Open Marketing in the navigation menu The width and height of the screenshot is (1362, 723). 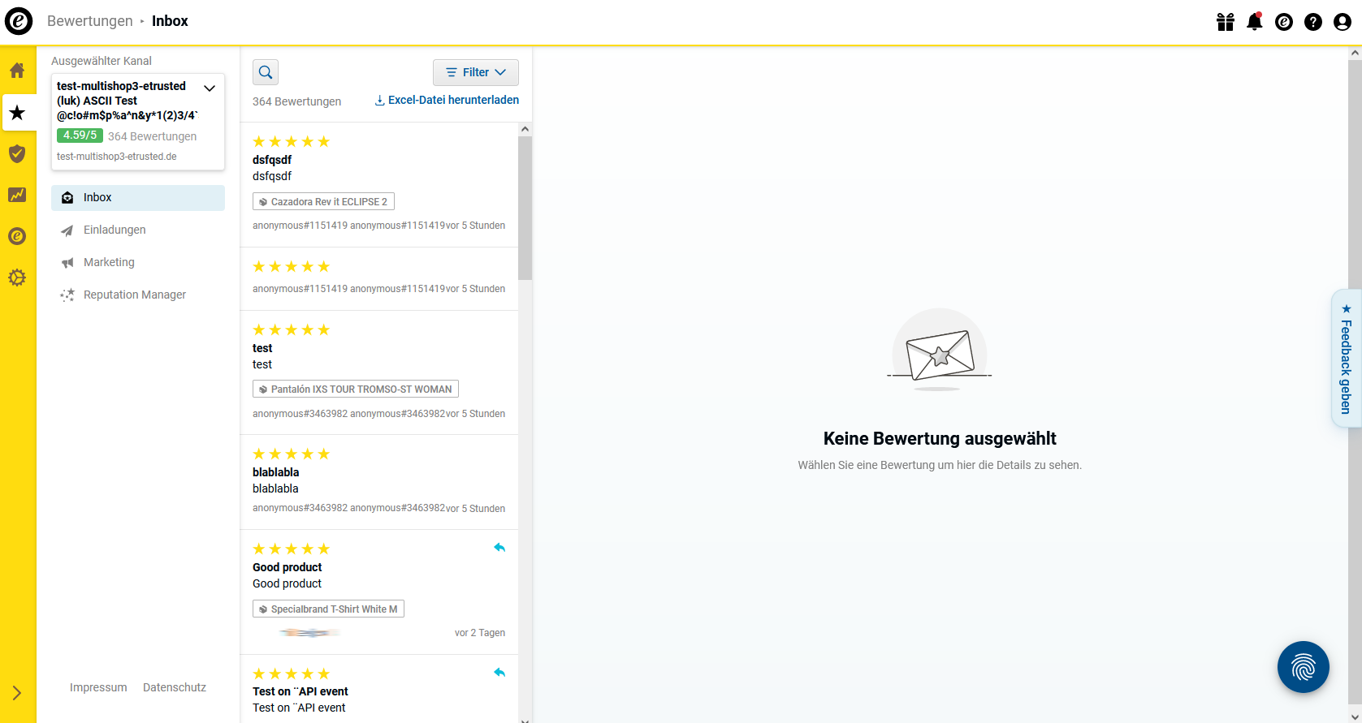(138, 262)
